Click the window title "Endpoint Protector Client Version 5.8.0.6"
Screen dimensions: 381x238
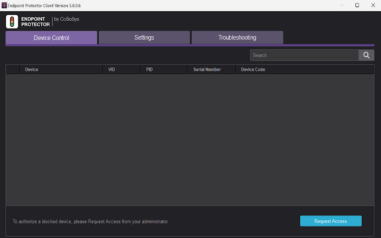pyautogui.click(x=44, y=5)
